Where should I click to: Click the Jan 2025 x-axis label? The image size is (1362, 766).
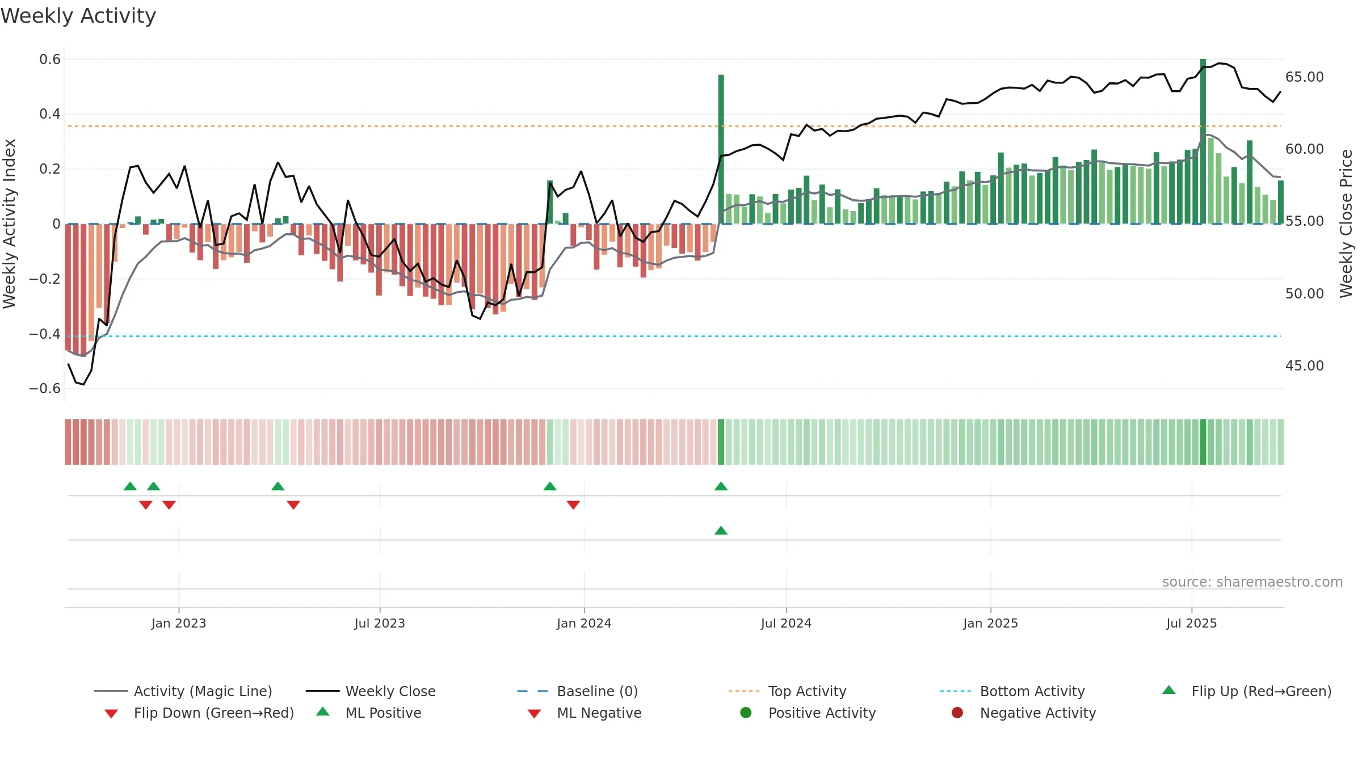tap(990, 624)
